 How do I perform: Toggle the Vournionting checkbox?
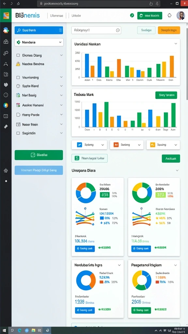click(18, 78)
